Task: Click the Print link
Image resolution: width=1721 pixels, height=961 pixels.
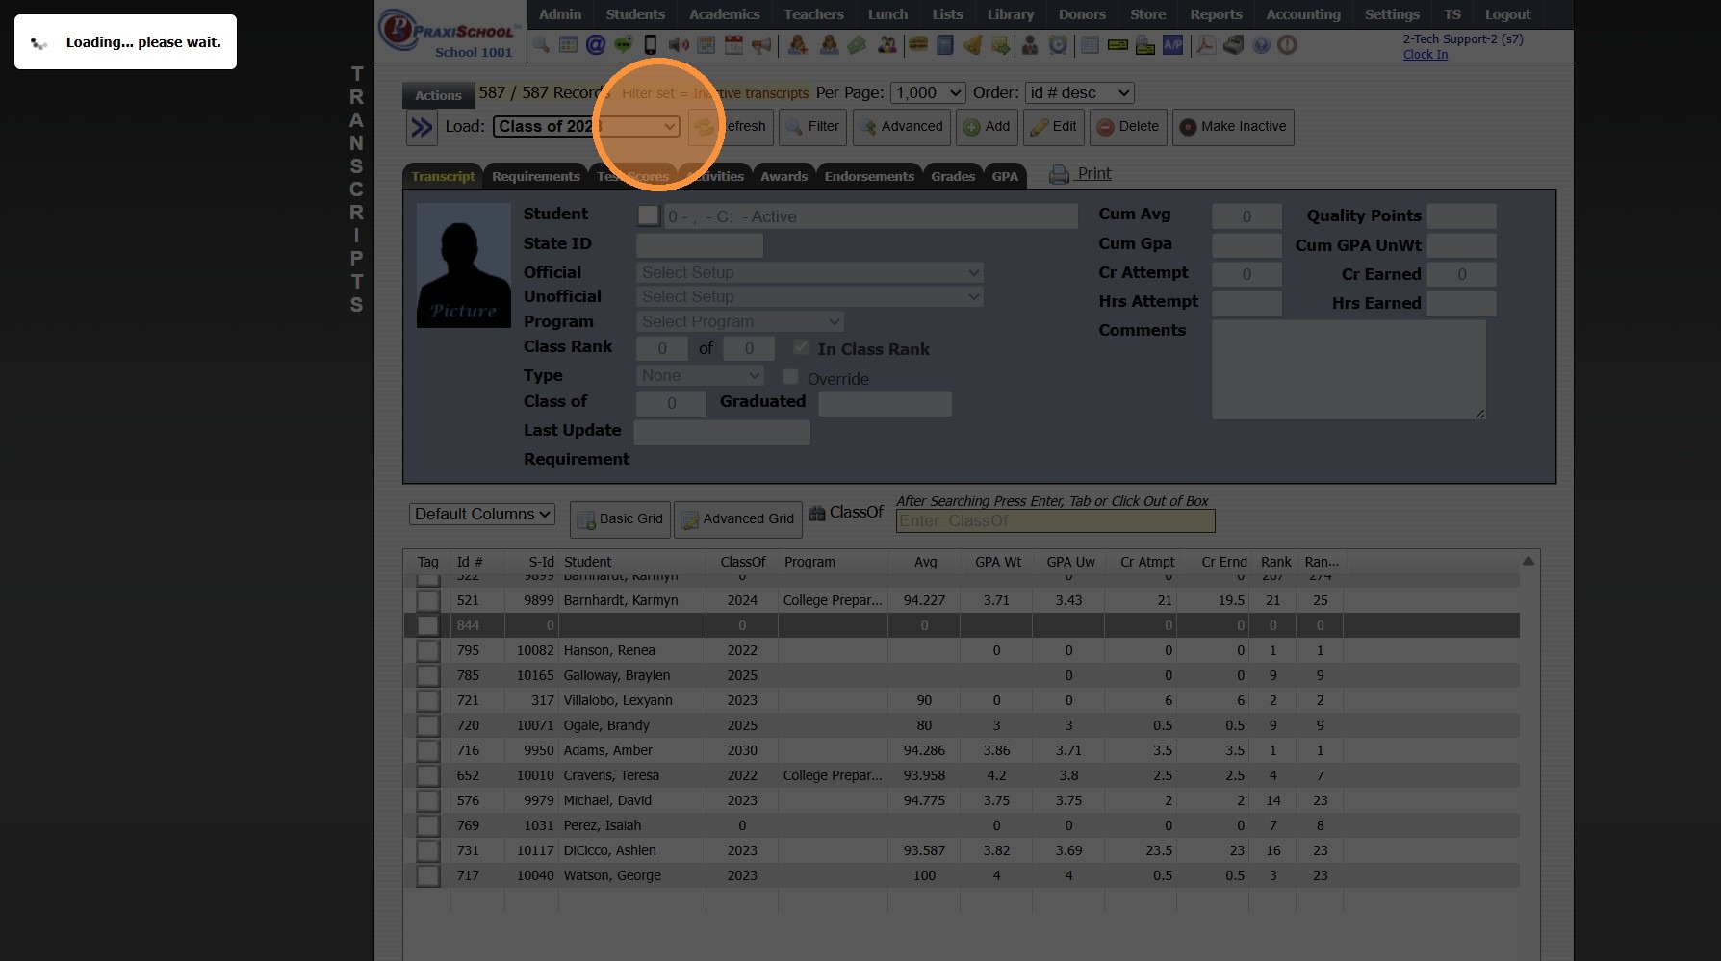Action: [x=1094, y=173]
